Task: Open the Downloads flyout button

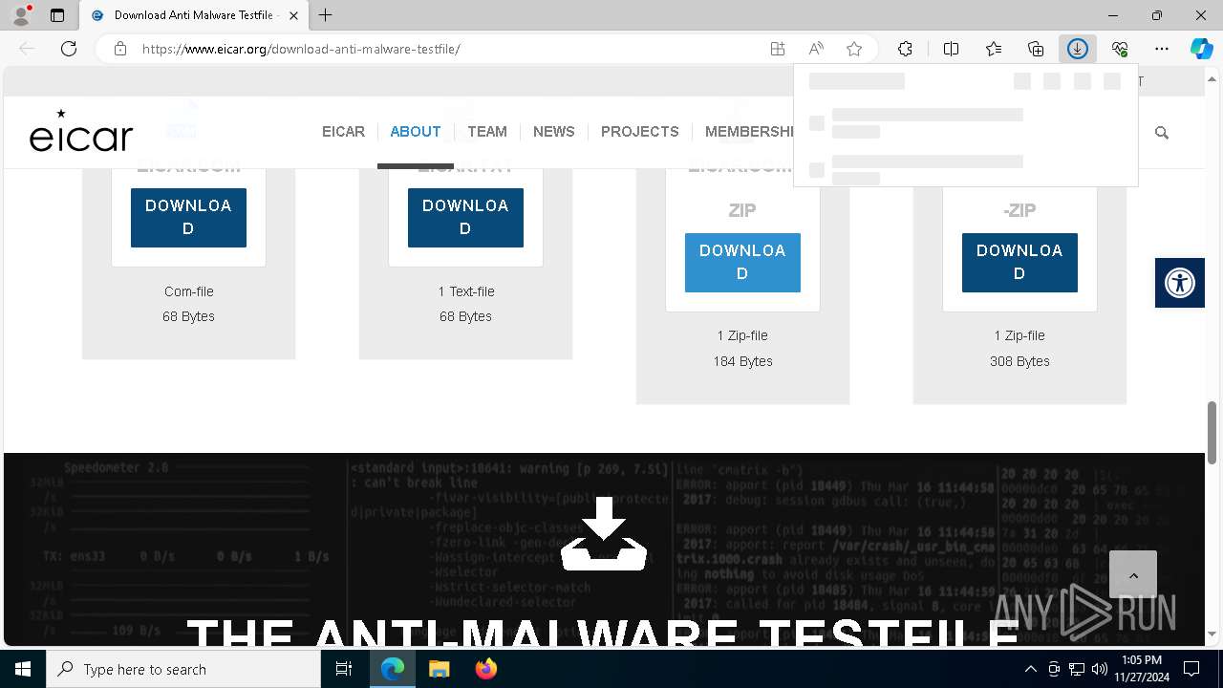Action: (1078, 49)
